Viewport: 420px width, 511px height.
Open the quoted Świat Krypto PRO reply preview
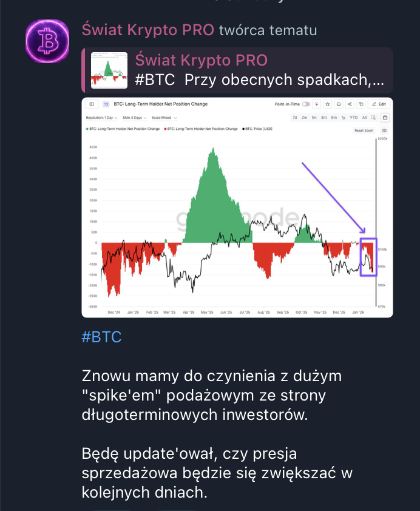pos(237,70)
